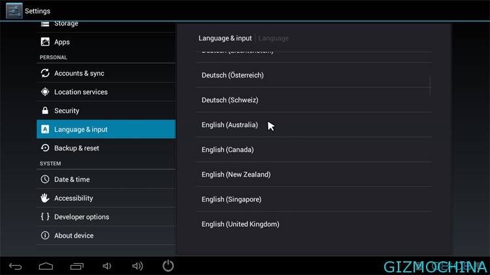Tap the Back navigation arrow icon

pyautogui.click(x=16, y=266)
